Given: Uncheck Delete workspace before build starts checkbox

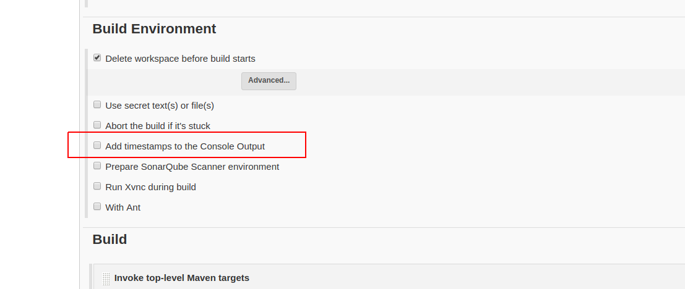Looking at the screenshot, I should point(97,58).
